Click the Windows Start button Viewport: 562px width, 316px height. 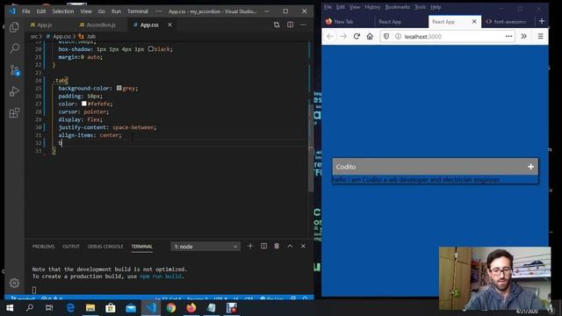click(x=10, y=308)
